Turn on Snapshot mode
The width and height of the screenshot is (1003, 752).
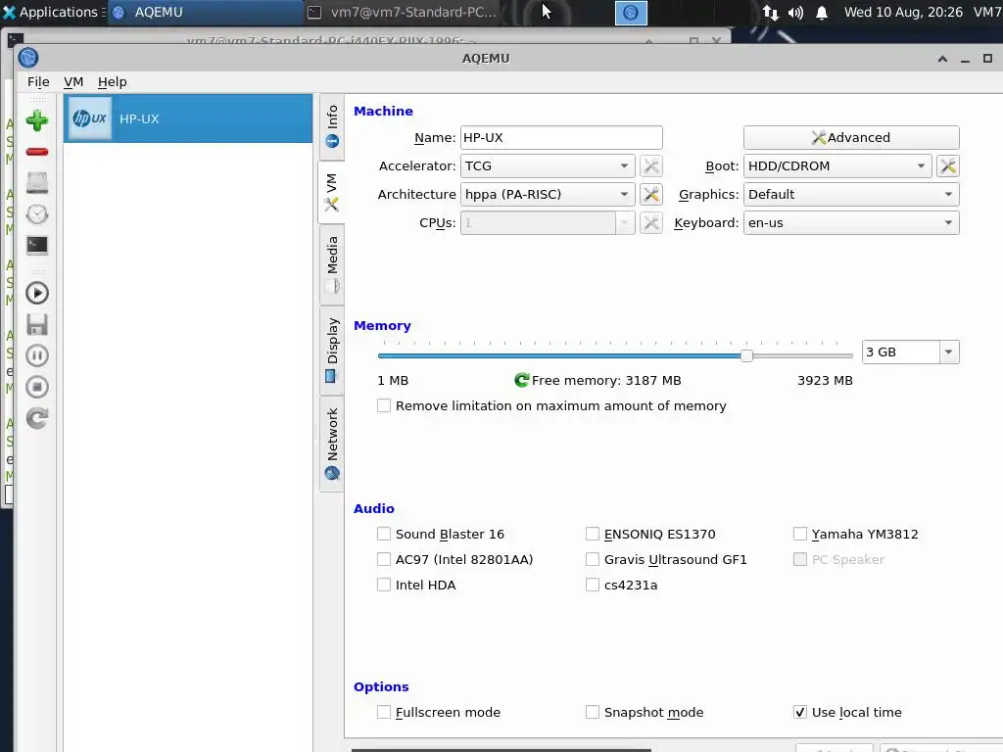pyautogui.click(x=593, y=713)
